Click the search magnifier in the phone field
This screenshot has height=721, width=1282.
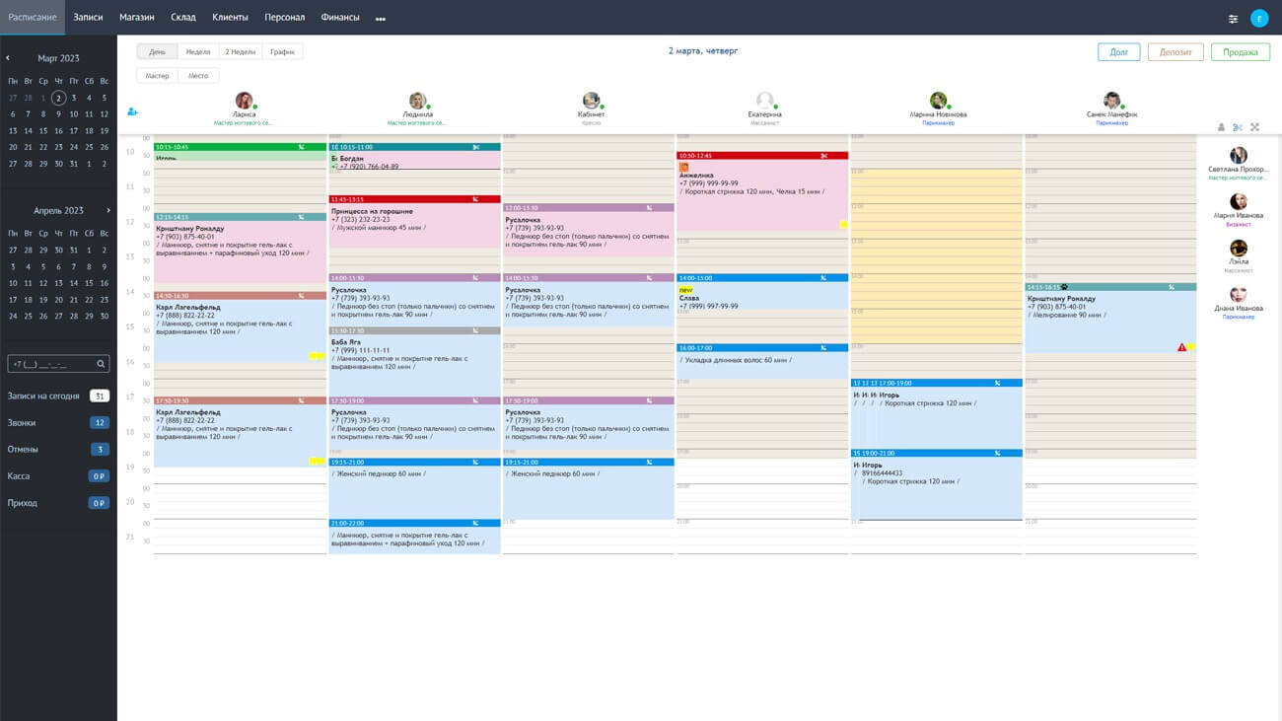pos(101,364)
